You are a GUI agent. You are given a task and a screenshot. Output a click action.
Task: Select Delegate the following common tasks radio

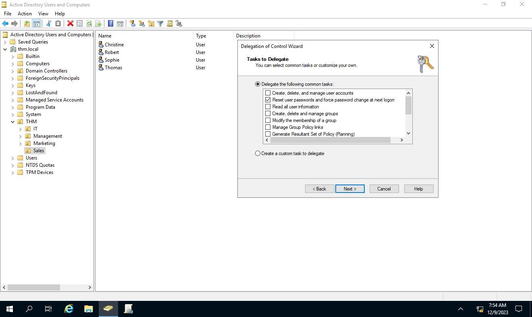258,84
